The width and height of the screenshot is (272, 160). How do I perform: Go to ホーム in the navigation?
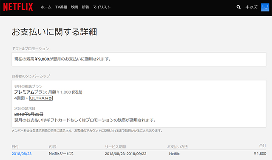(46, 7)
